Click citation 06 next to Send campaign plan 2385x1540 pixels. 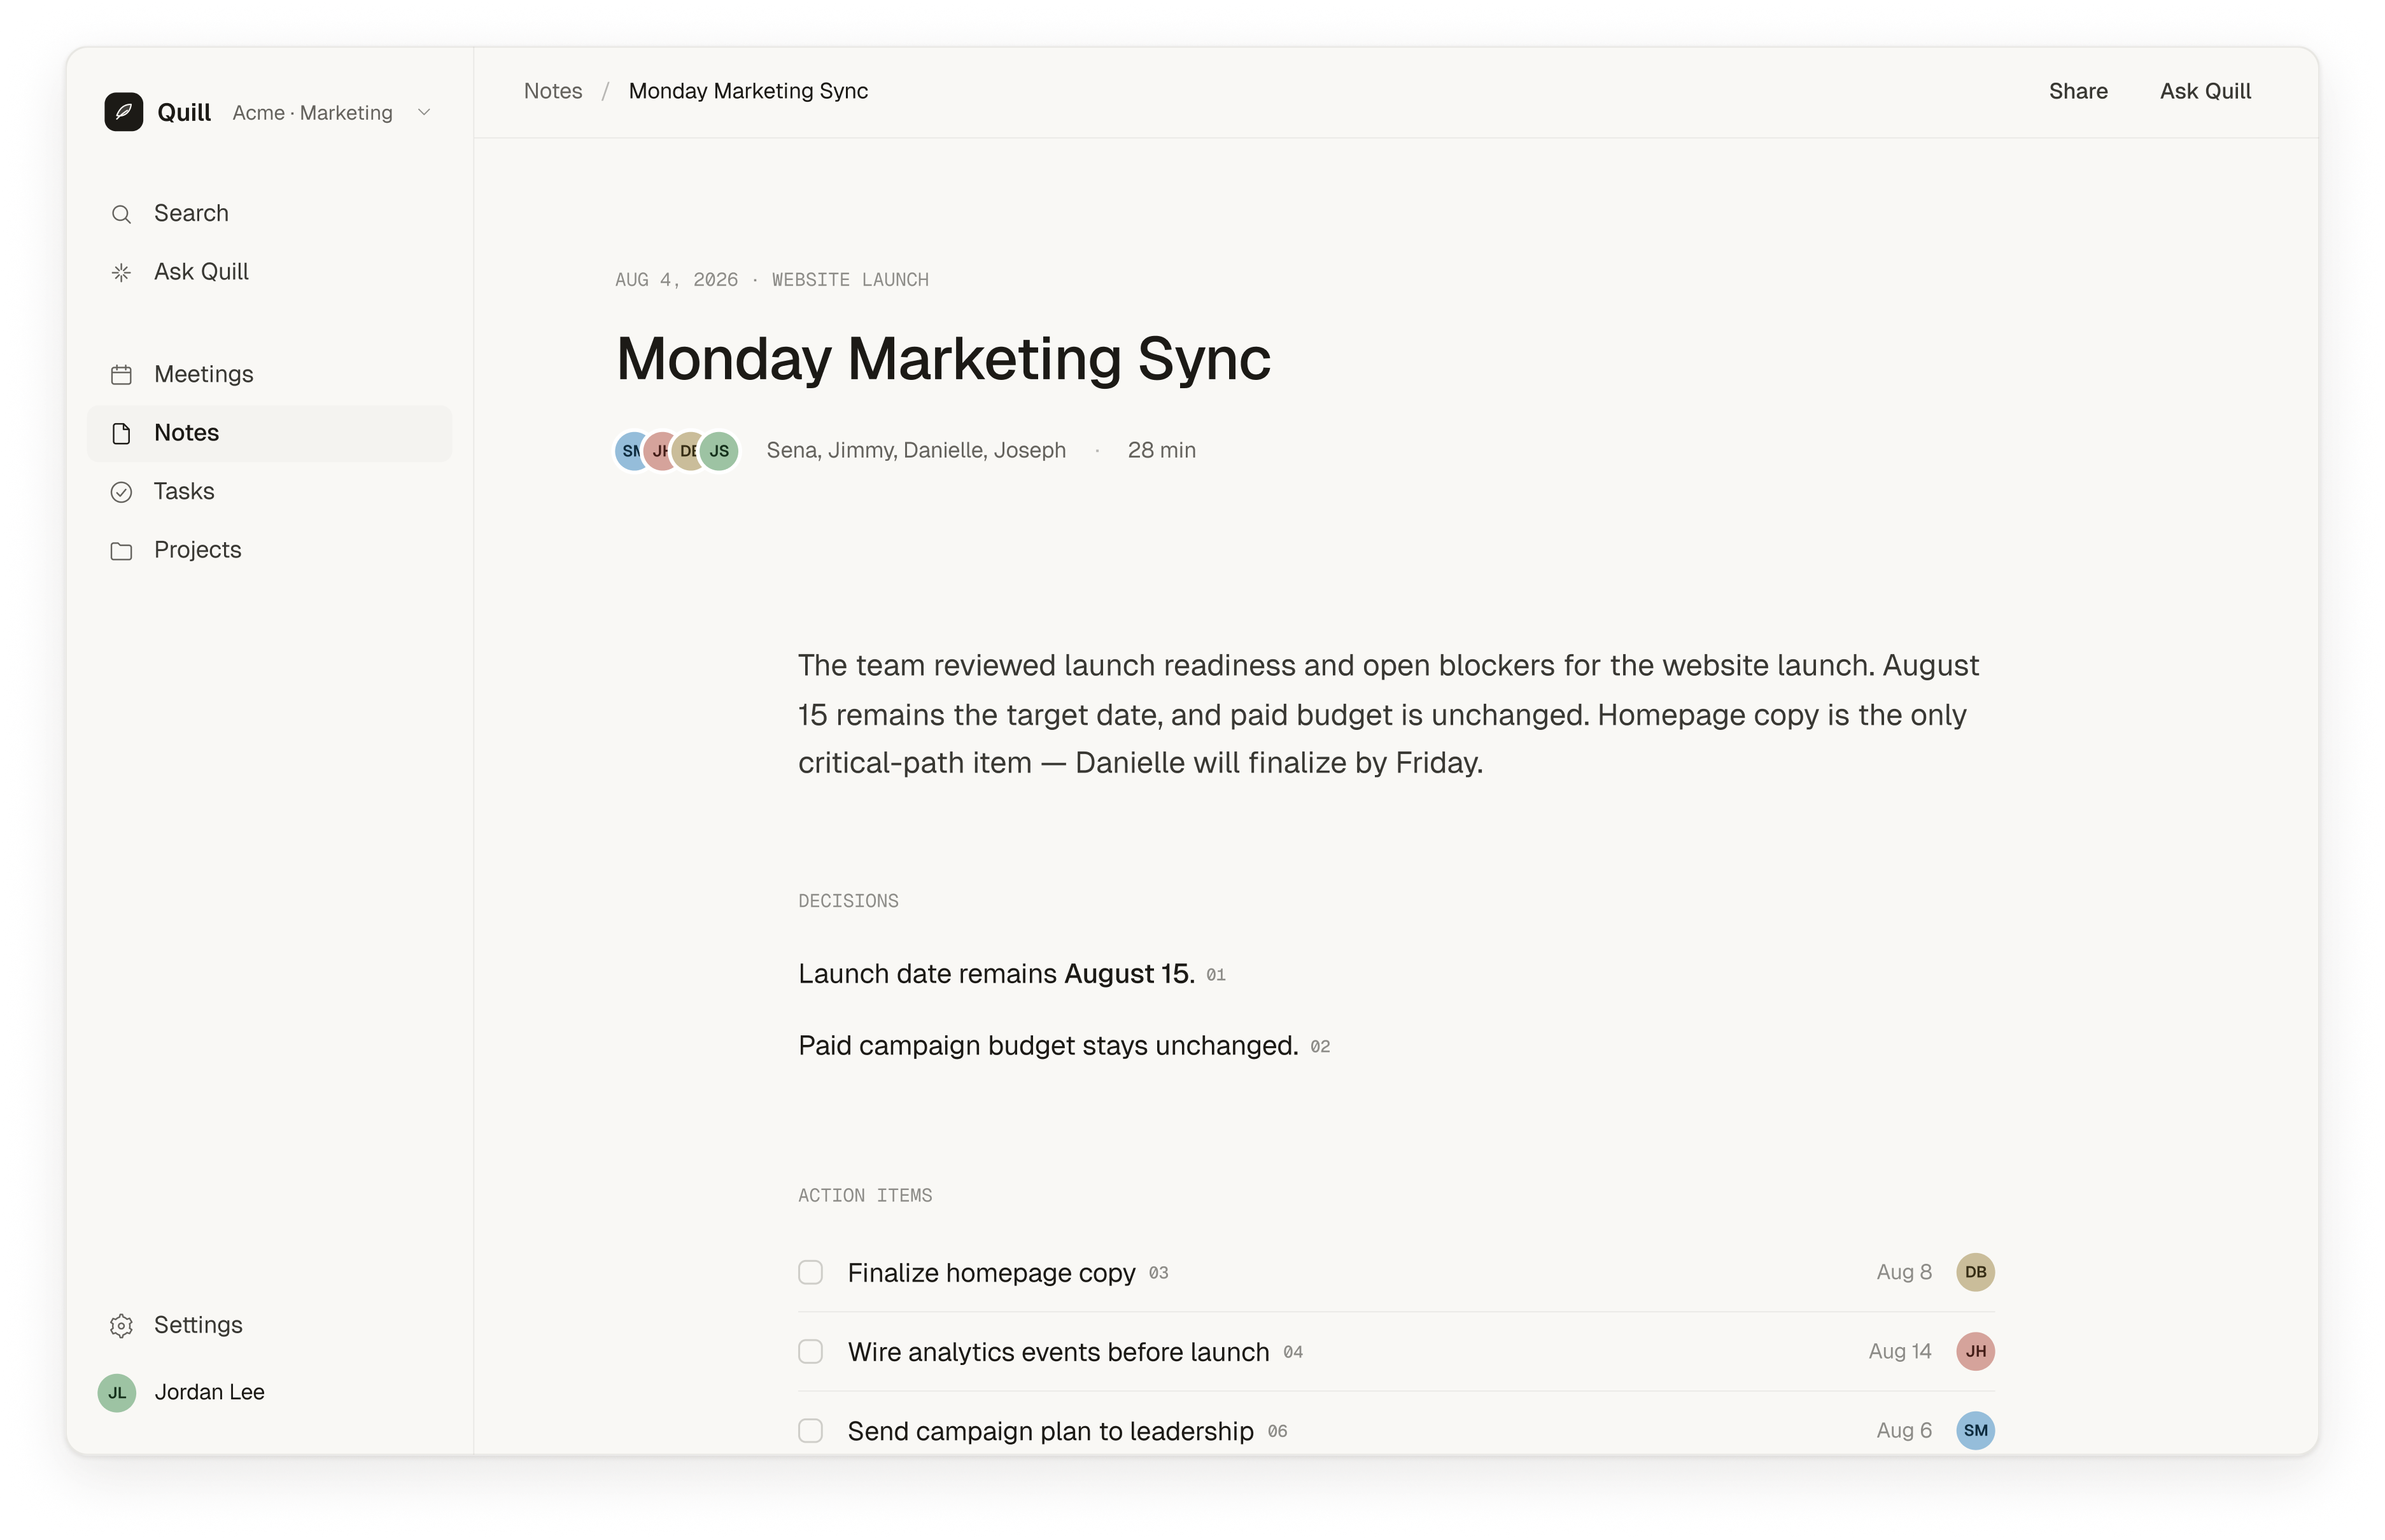click(x=1277, y=1432)
